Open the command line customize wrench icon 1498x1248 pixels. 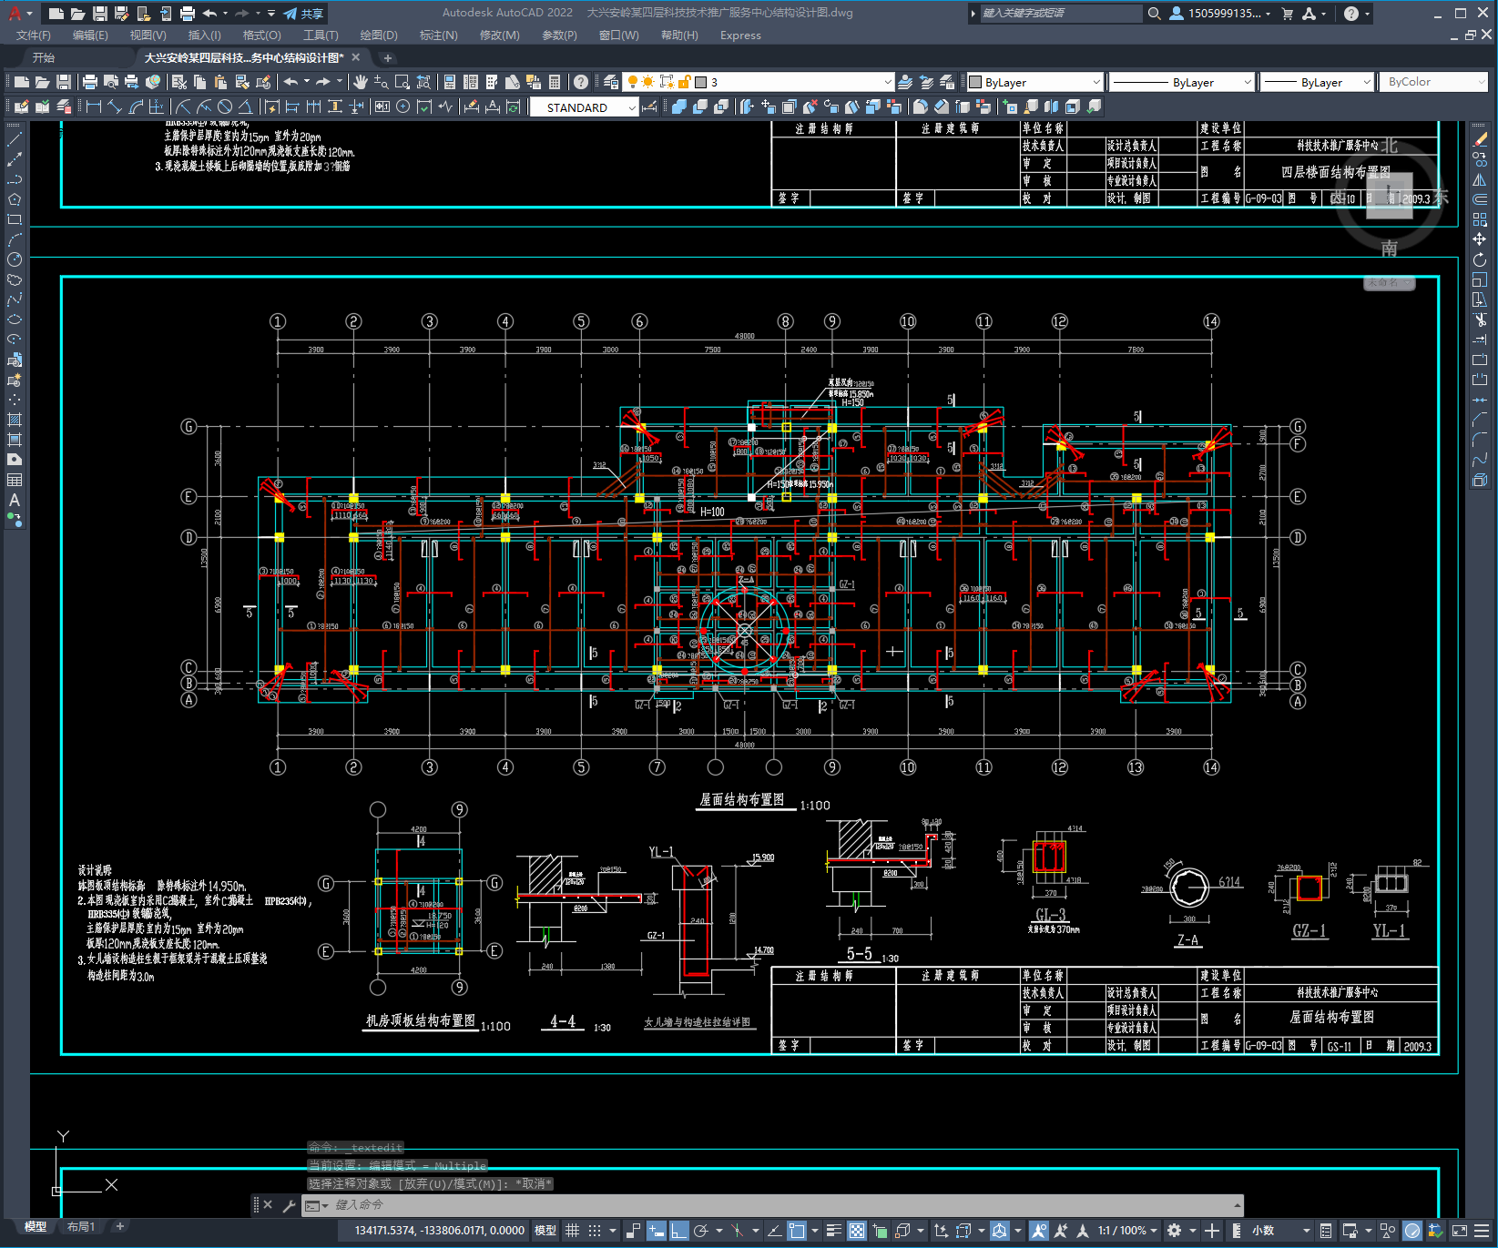pos(290,1205)
